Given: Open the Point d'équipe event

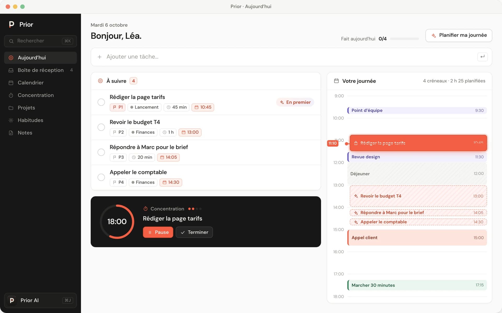Looking at the screenshot, I should pos(417,110).
